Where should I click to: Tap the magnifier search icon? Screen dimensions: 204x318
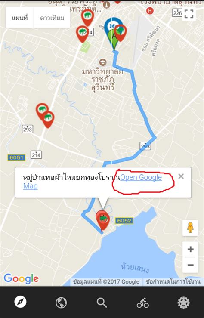[x=102, y=303]
